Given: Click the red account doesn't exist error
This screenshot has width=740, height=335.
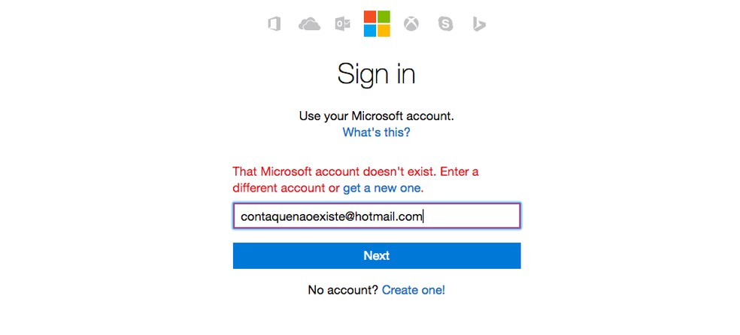Looking at the screenshot, I should click(355, 172).
